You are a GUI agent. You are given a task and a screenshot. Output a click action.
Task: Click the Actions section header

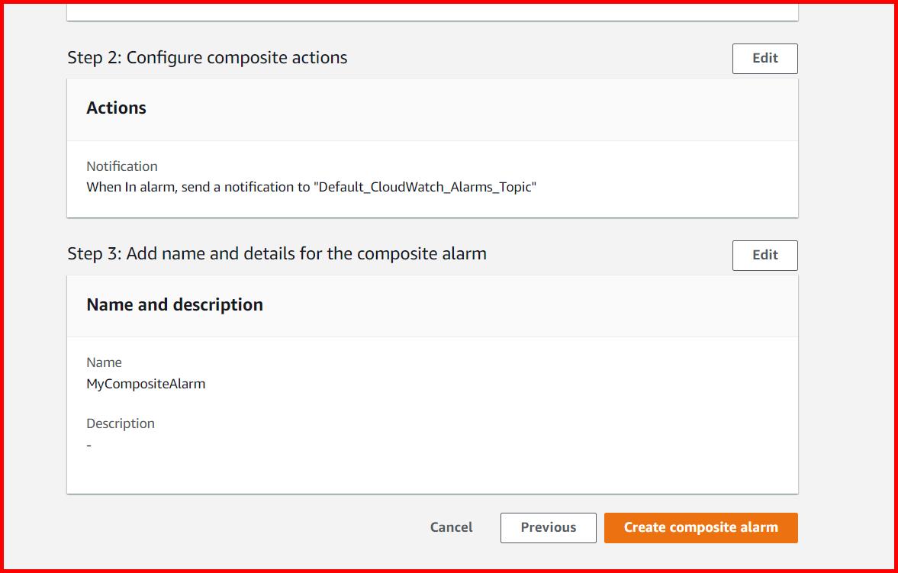[x=116, y=108]
